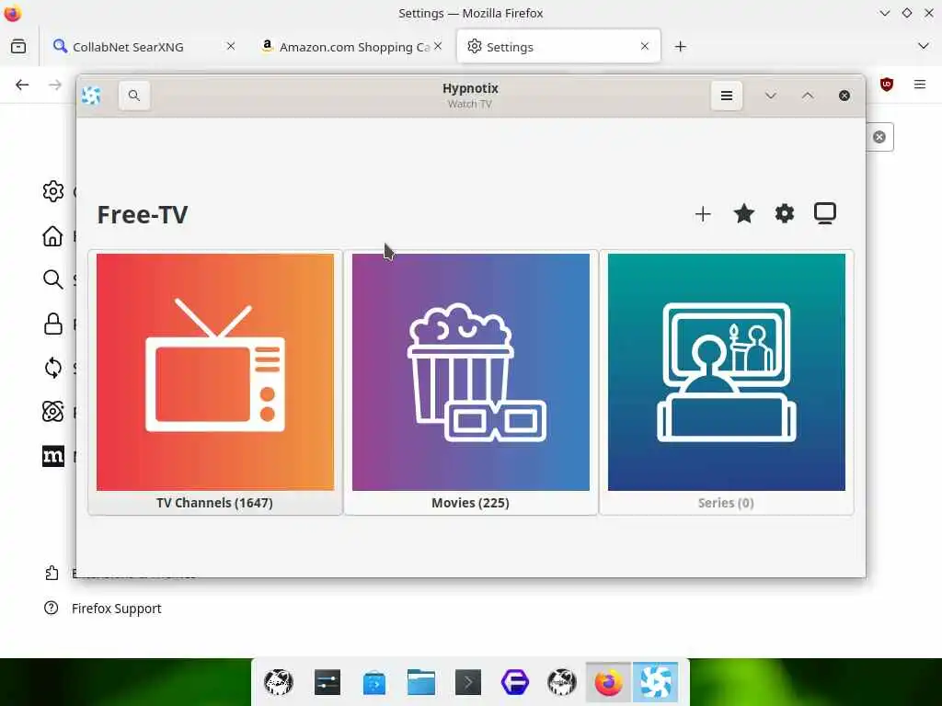Screen dimensions: 942x706
Task: Open the Firefox Support link
Action: (x=117, y=609)
